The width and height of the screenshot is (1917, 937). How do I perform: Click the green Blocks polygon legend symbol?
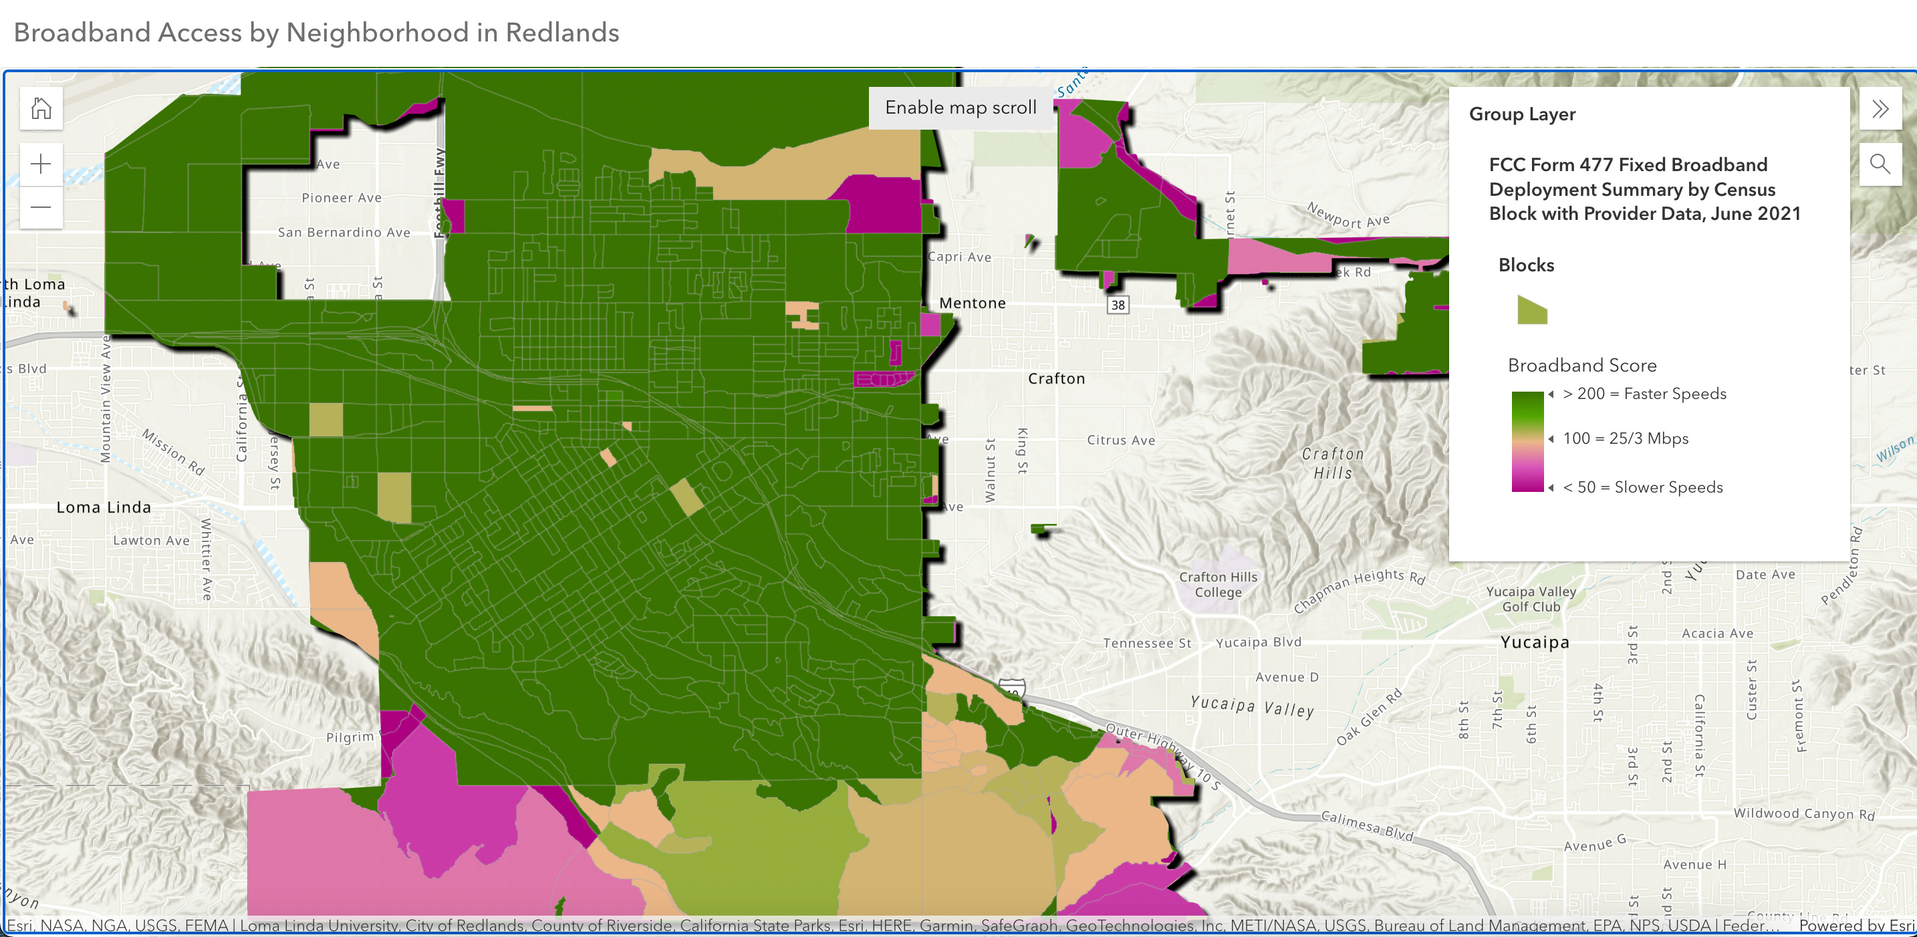point(1531,309)
